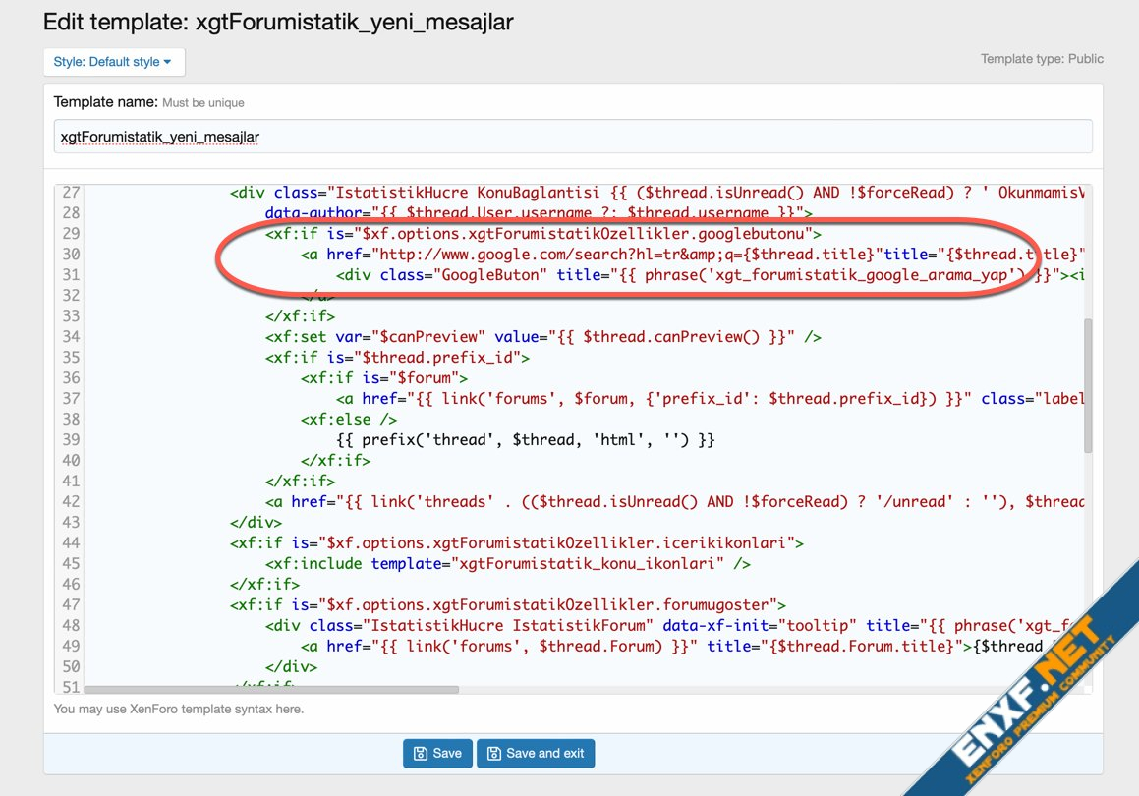
Task: Focus the Template name input field
Action: click(x=572, y=137)
